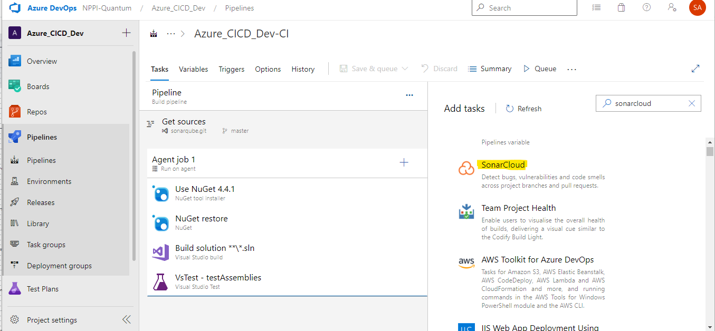Open the Pipelines breadcrumb link in header
This screenshot has width=715, height=331.
point(240,8)
